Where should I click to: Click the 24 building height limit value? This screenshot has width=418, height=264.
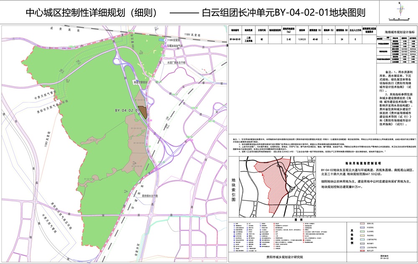pos(342,39)
